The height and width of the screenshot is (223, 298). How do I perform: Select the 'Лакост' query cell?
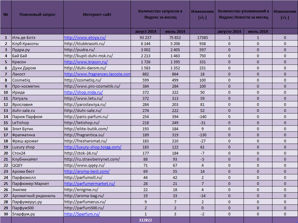pos(37,74)
